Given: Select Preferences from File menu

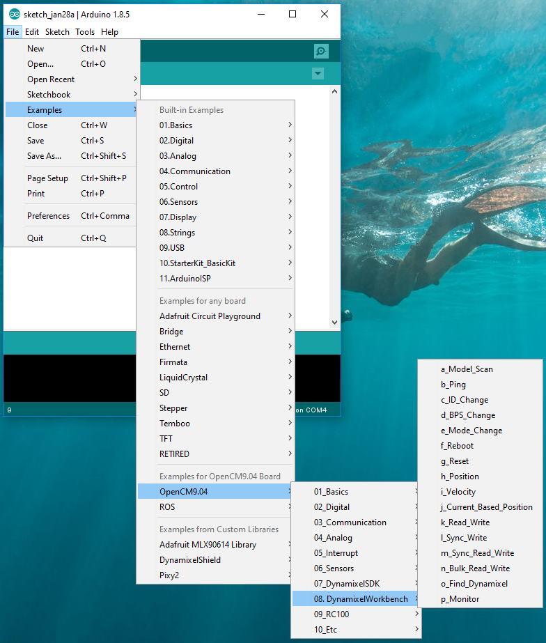Looking at the screenshot, I should (48, 216).
